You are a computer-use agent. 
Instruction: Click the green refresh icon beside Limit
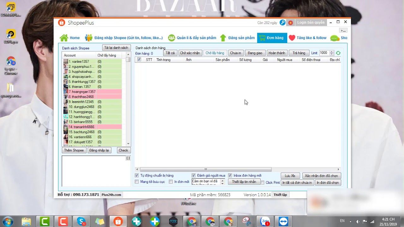pos(338,53)
